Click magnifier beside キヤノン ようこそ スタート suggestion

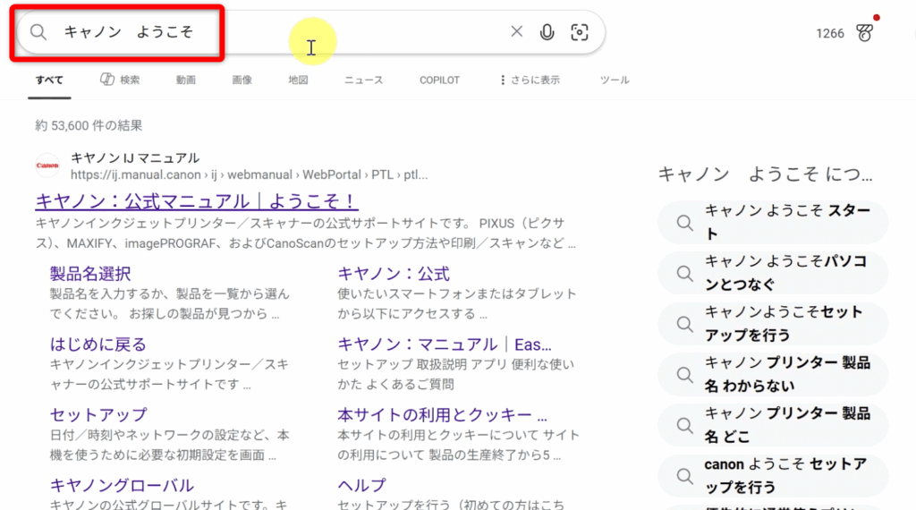[x=684, y=223]
